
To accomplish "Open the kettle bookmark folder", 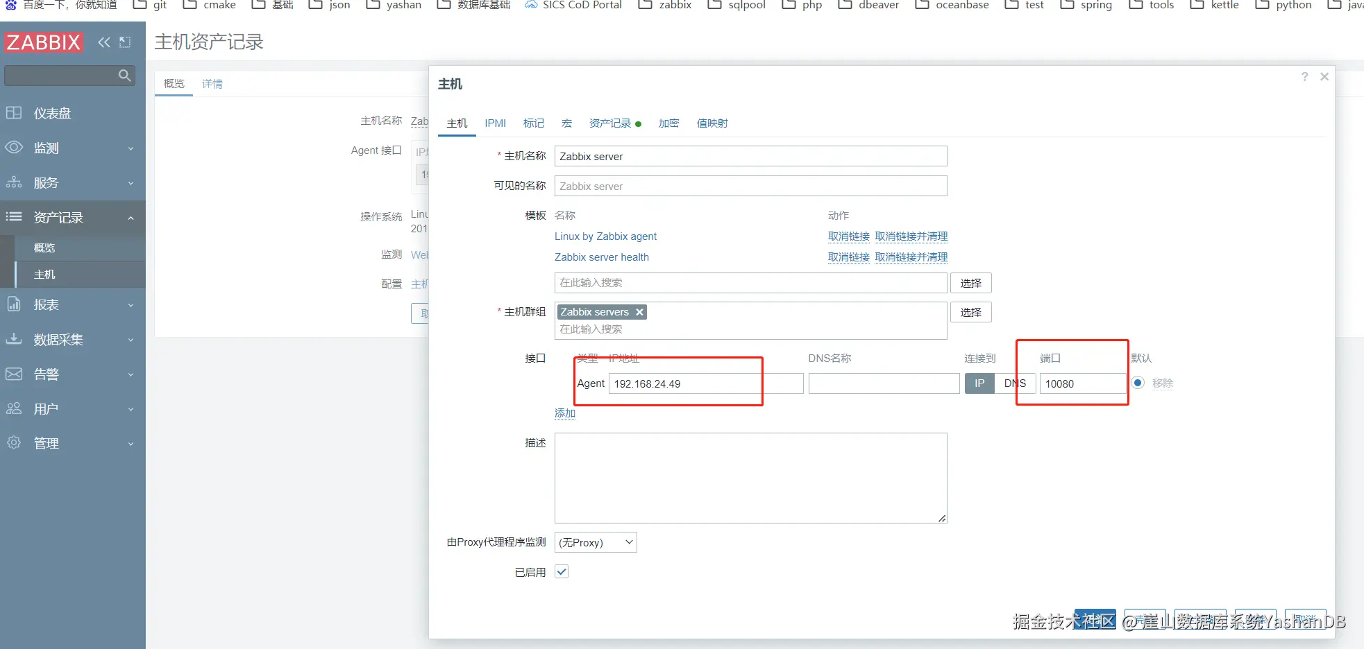I will click(x=1215, y=5).
